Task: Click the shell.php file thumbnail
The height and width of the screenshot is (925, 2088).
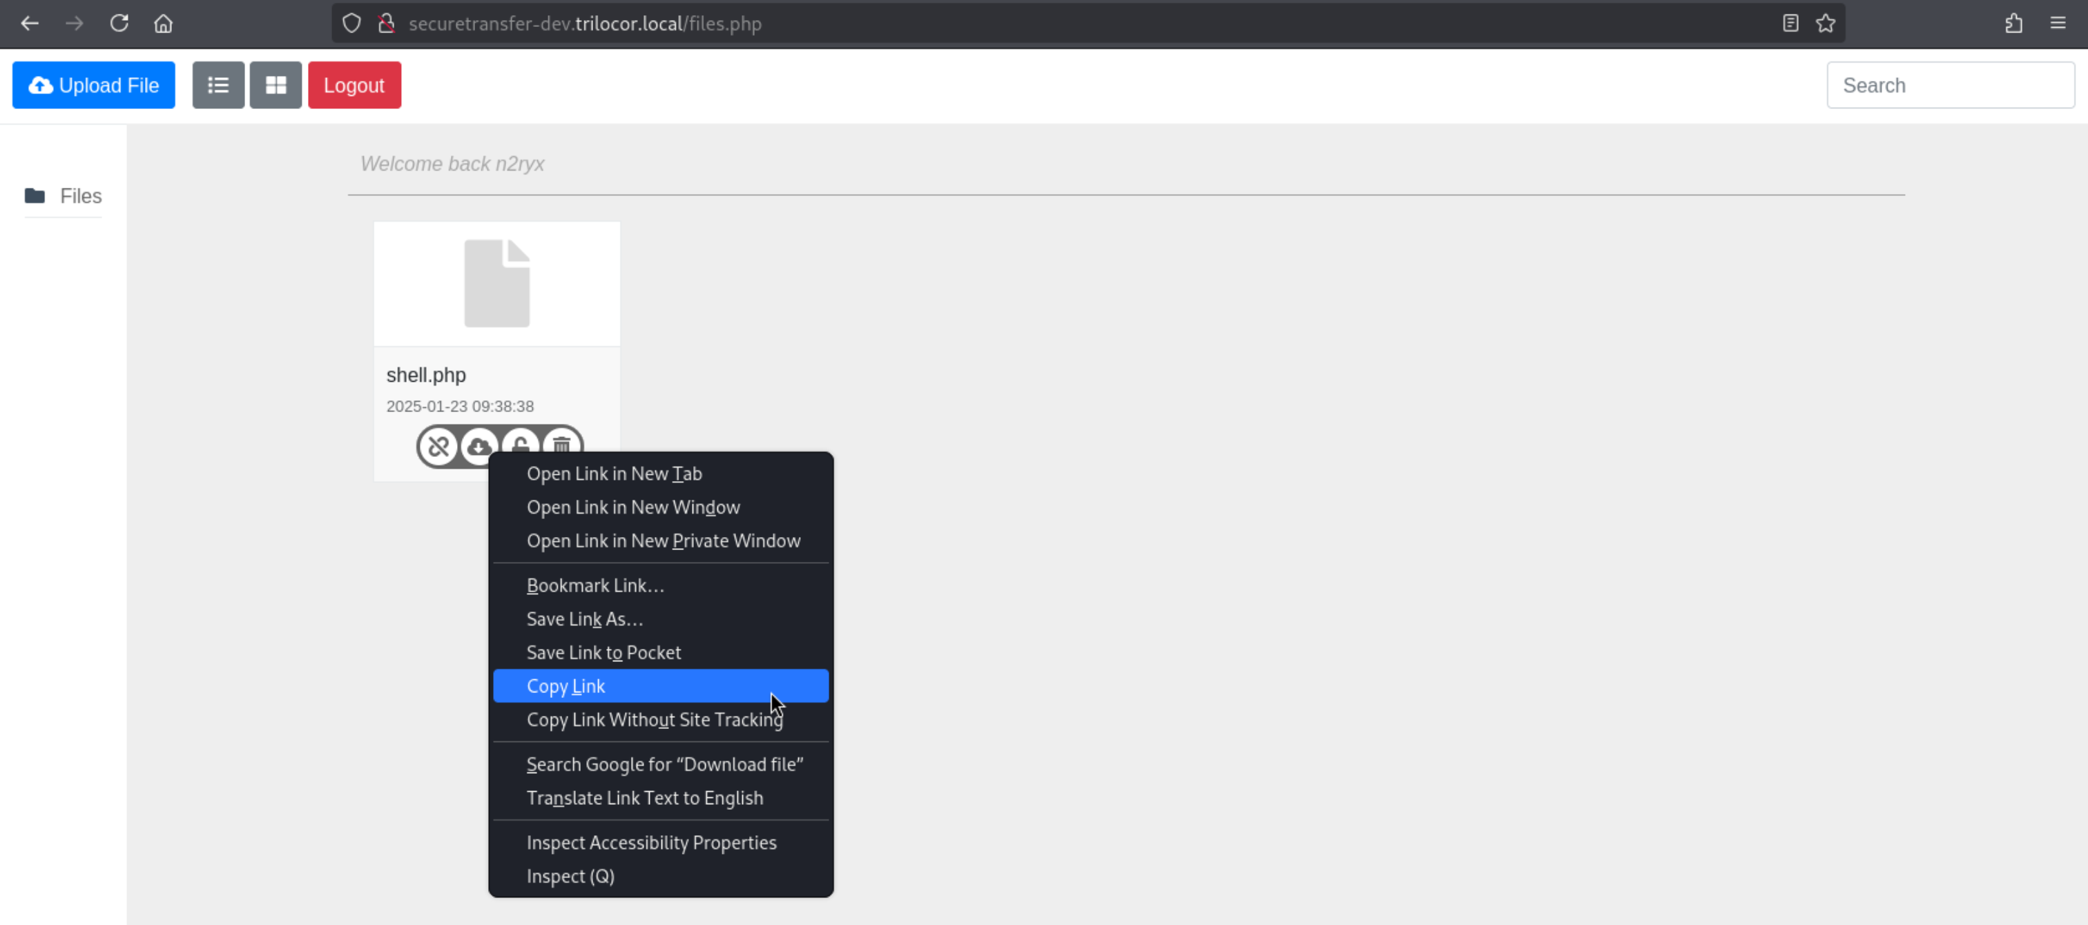Action: click(497, 284)
